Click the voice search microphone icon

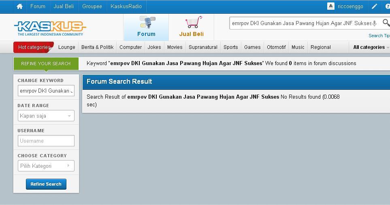click(x=375, y=23)
